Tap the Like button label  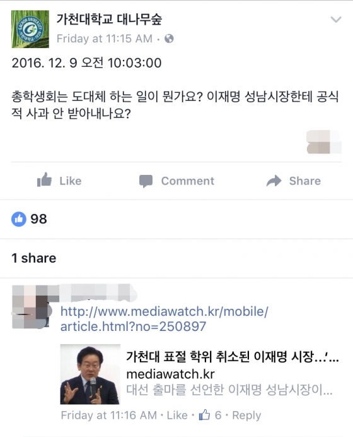coord(71,181)
